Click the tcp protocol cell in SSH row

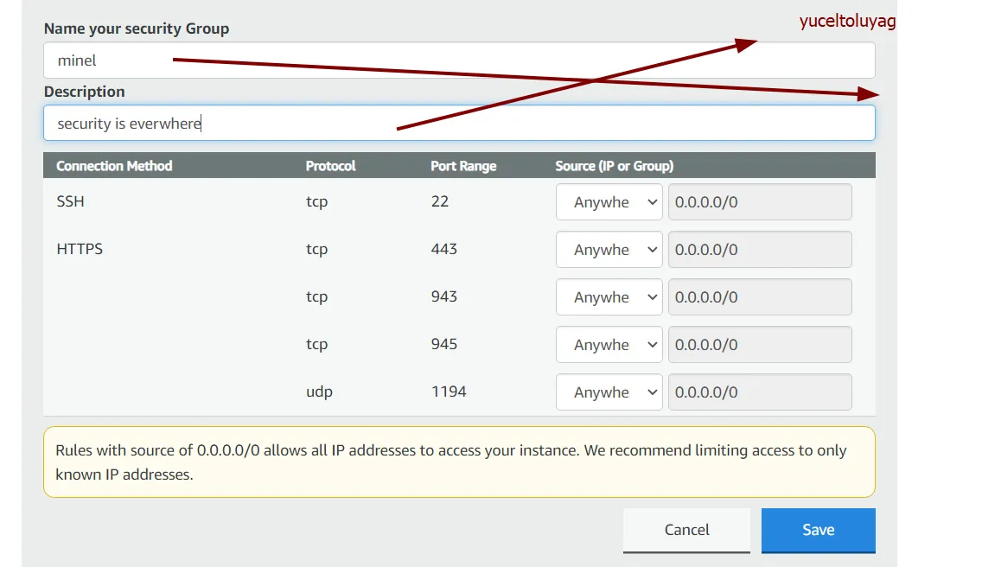(x=316, y=201)
